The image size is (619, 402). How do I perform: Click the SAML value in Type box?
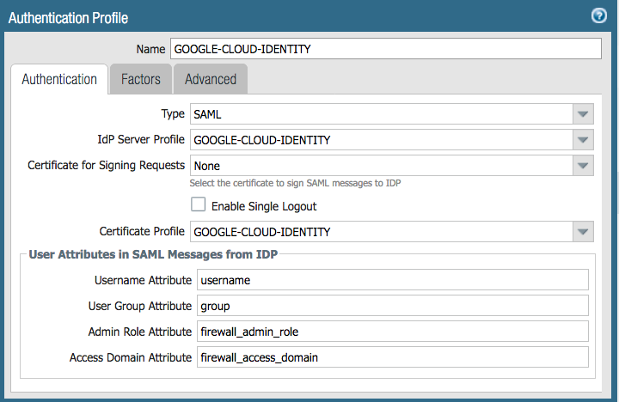point(209,114)
